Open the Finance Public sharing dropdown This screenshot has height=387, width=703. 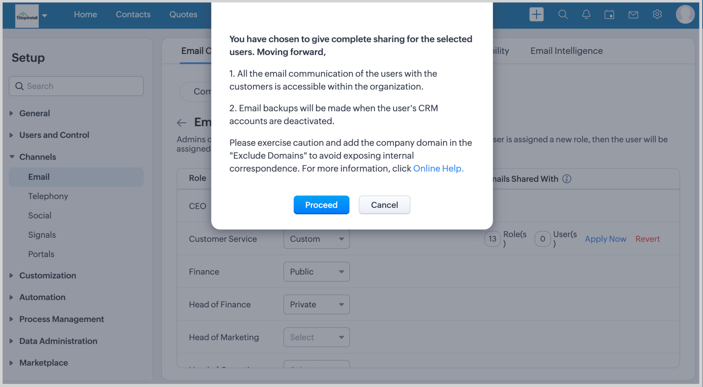317,272
